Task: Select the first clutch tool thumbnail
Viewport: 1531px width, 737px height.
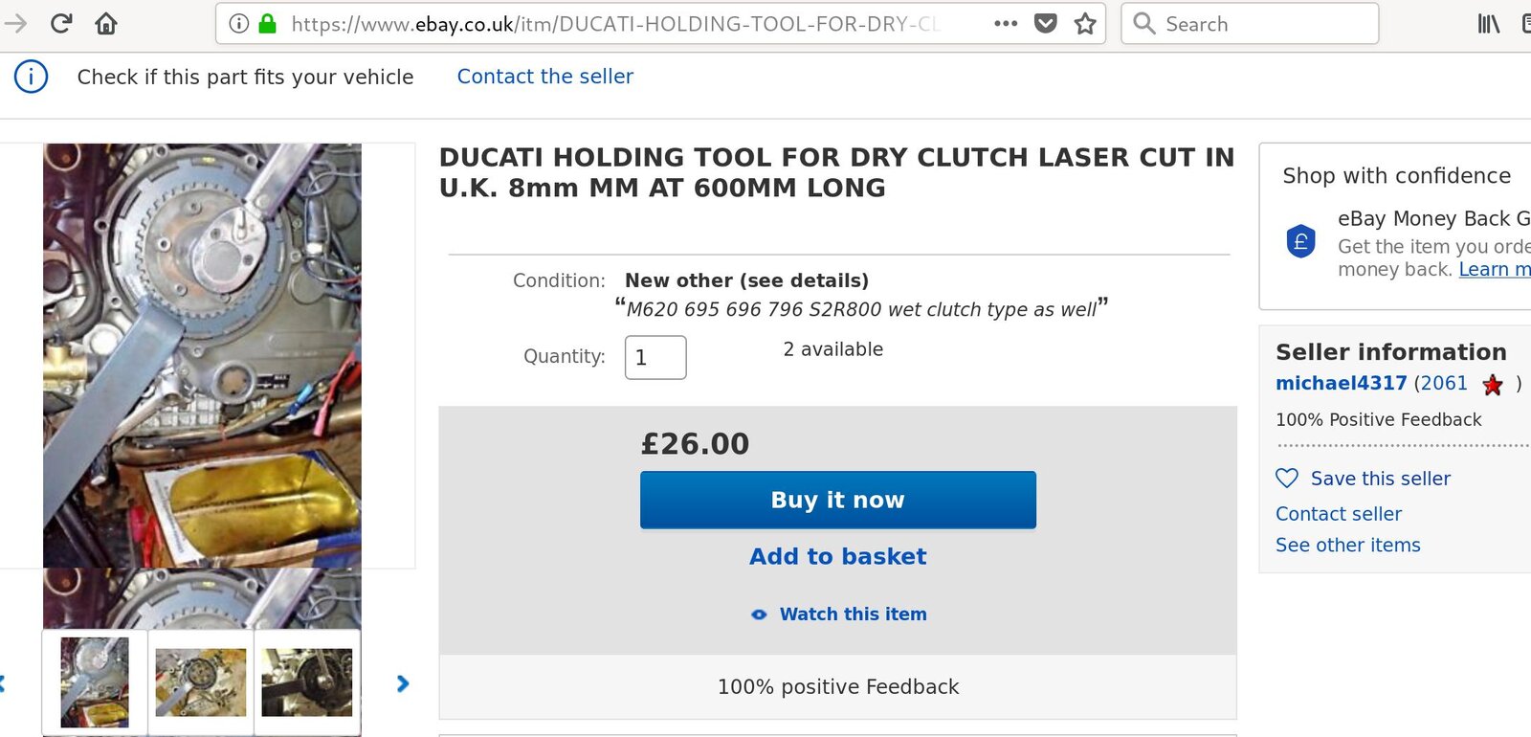Action: tap(95, 682)
